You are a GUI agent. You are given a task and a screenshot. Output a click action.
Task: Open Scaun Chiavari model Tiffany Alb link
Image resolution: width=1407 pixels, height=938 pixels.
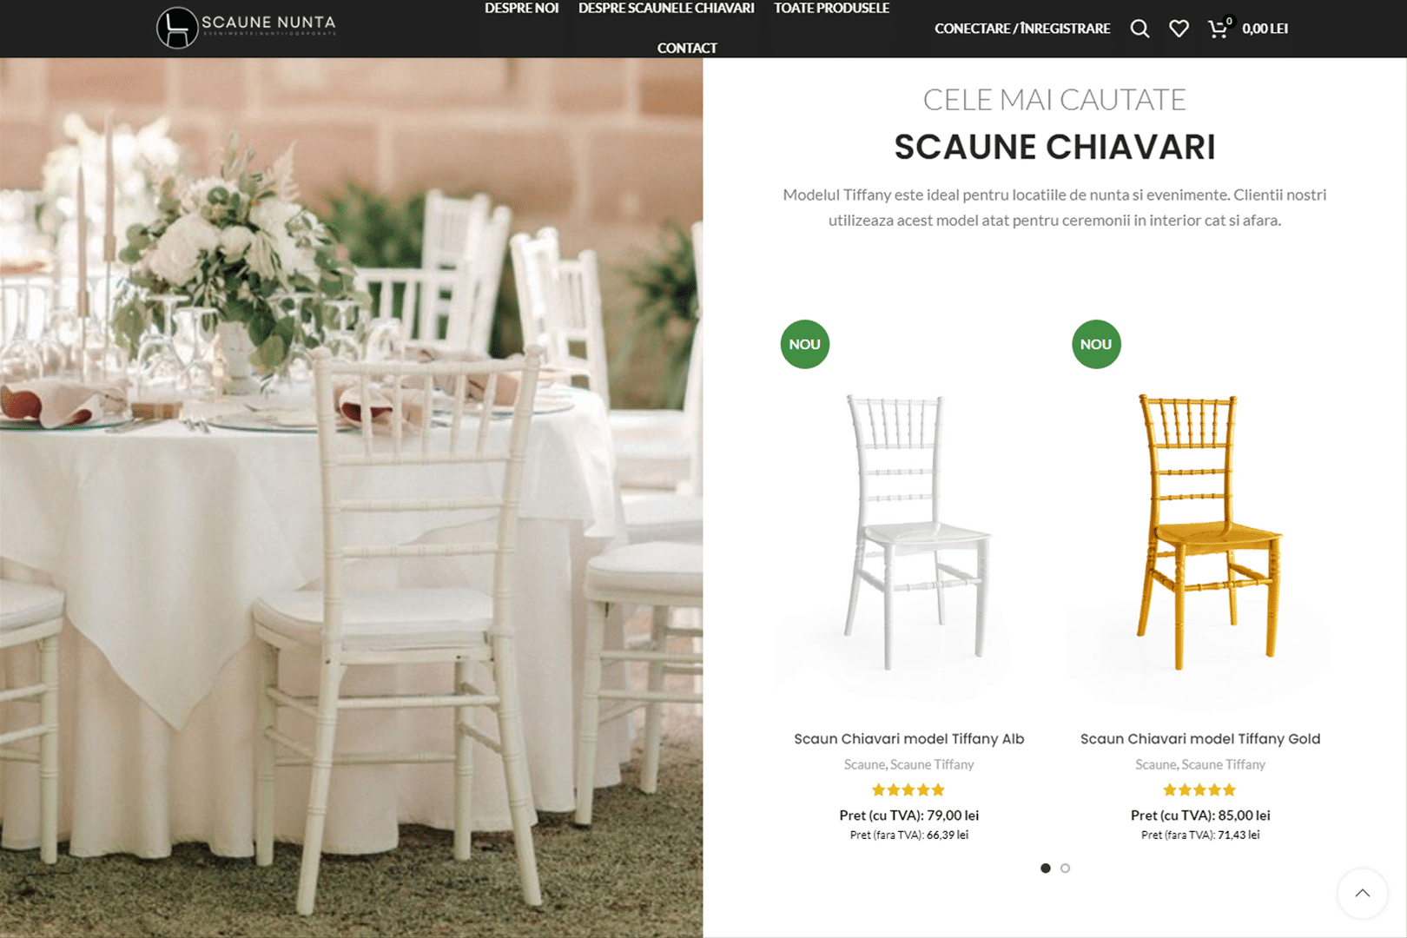coord(908,738)
